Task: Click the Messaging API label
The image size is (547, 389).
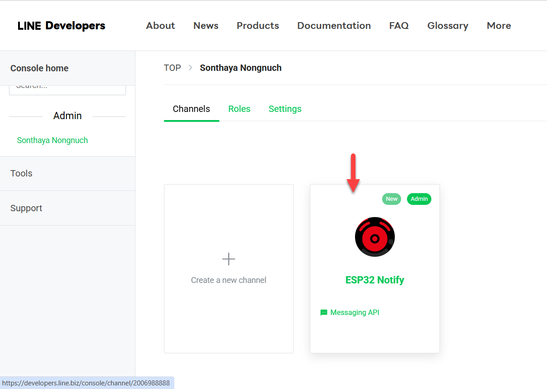Action: (x=355, y=312)
